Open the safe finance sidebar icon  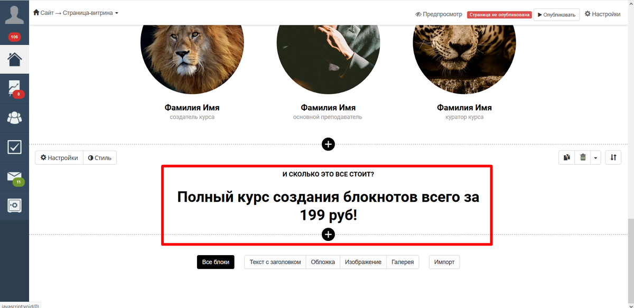click(14, 205)
